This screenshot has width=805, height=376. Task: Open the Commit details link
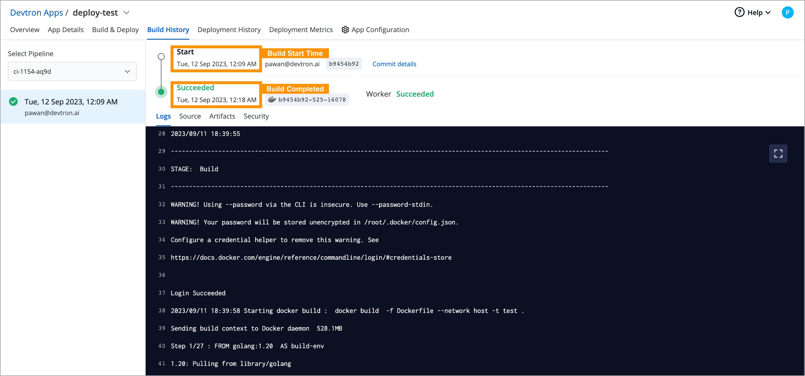(x=394, y=64)
